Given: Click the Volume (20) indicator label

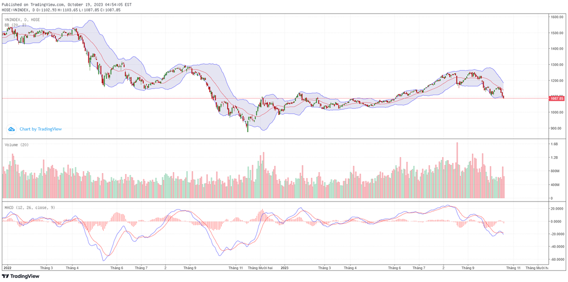Looking at the screenshot, I should 17,145.
